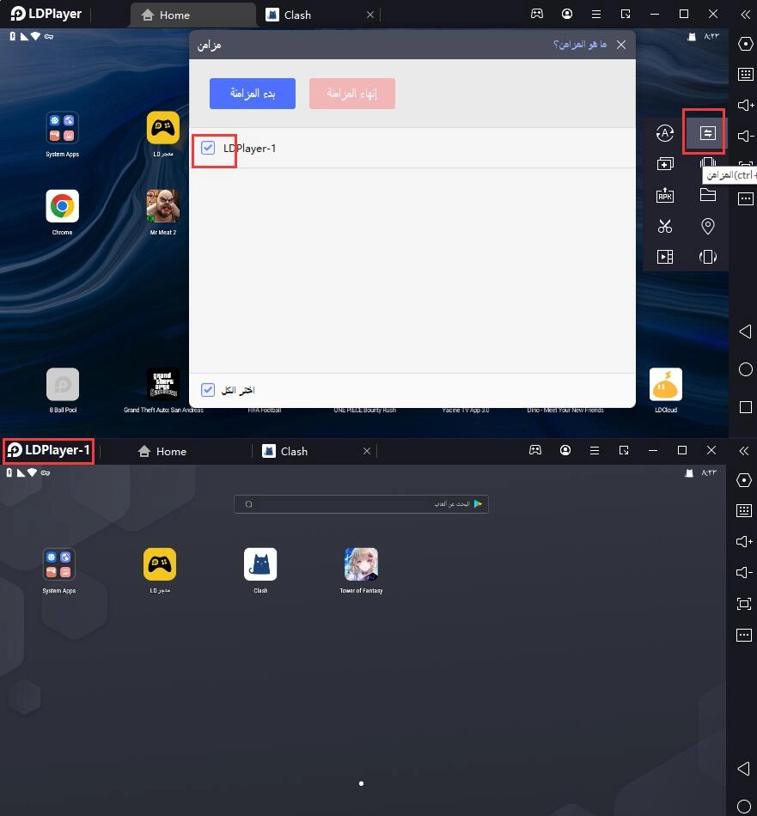Viewport: 757px width, 816px height.
Task: Open the shared folder icon
Action: (707, 195)
